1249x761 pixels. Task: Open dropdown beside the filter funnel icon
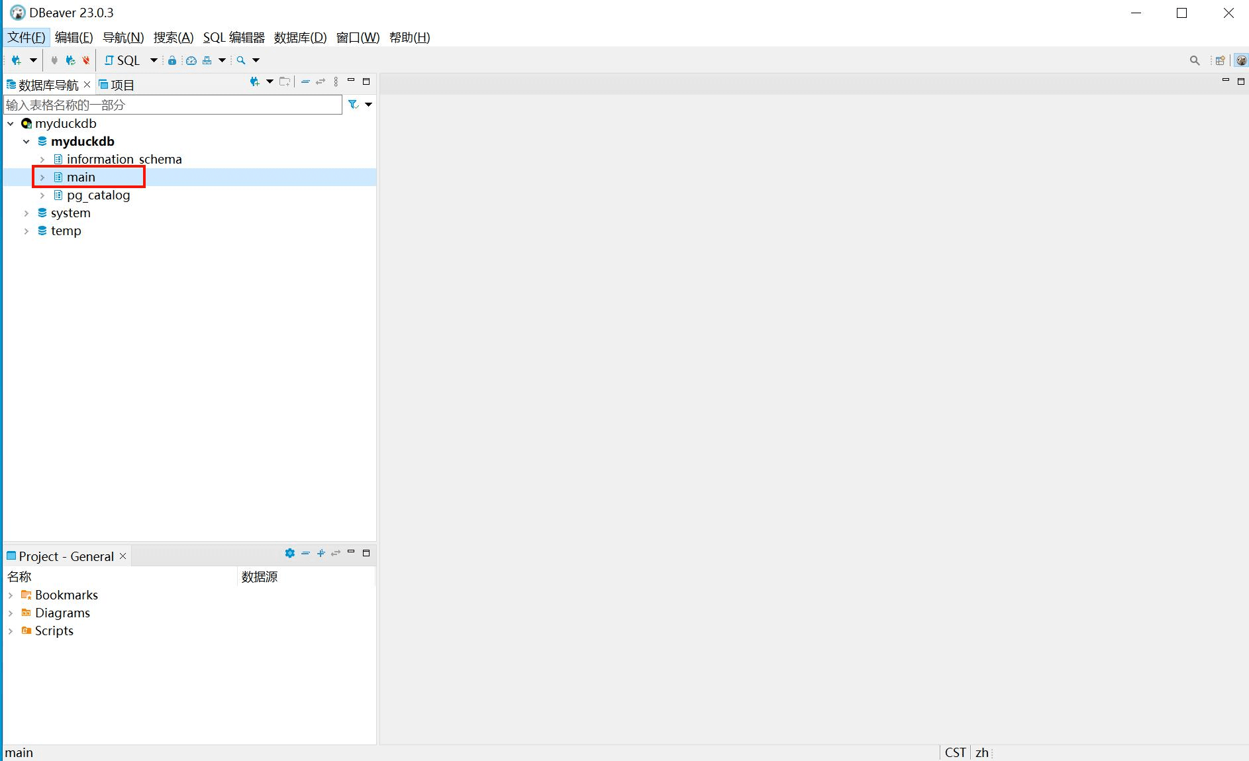tap(369, 105)
